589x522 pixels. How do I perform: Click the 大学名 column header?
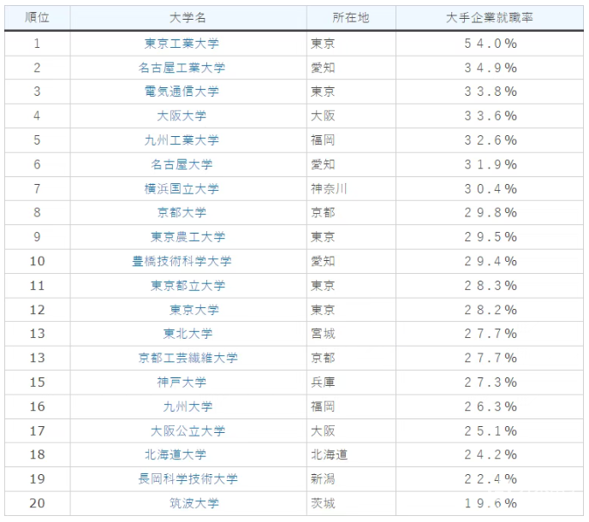point(188,18)
